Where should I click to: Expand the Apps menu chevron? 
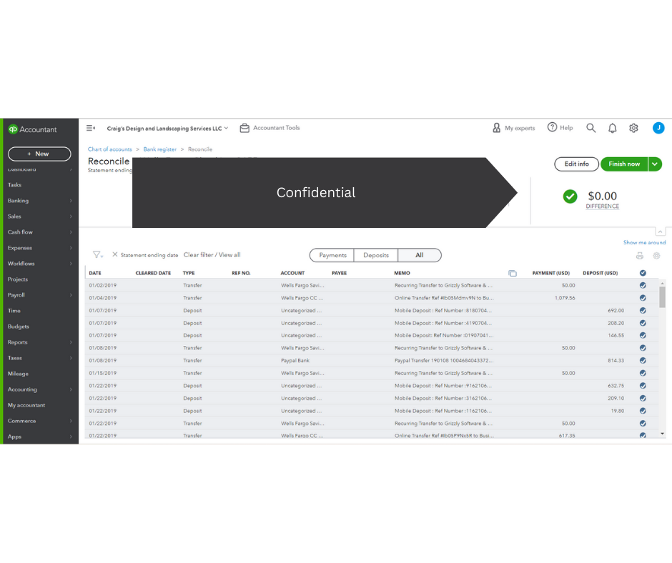[71, 437]
